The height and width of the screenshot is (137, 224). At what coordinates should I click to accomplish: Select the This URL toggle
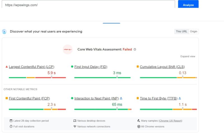point(181,31)
